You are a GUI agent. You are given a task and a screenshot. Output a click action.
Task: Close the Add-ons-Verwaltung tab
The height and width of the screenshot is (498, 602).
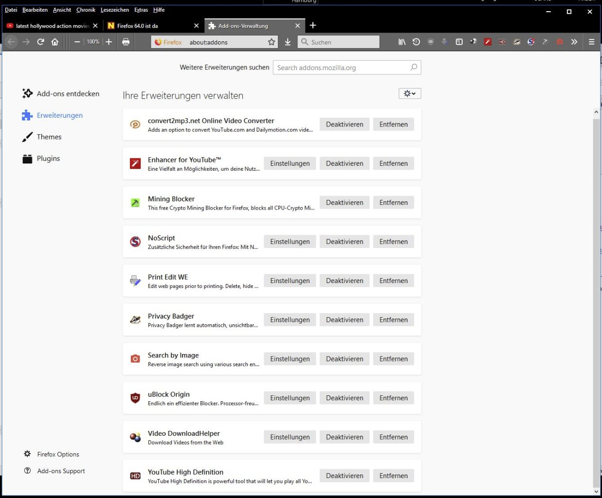298,26
